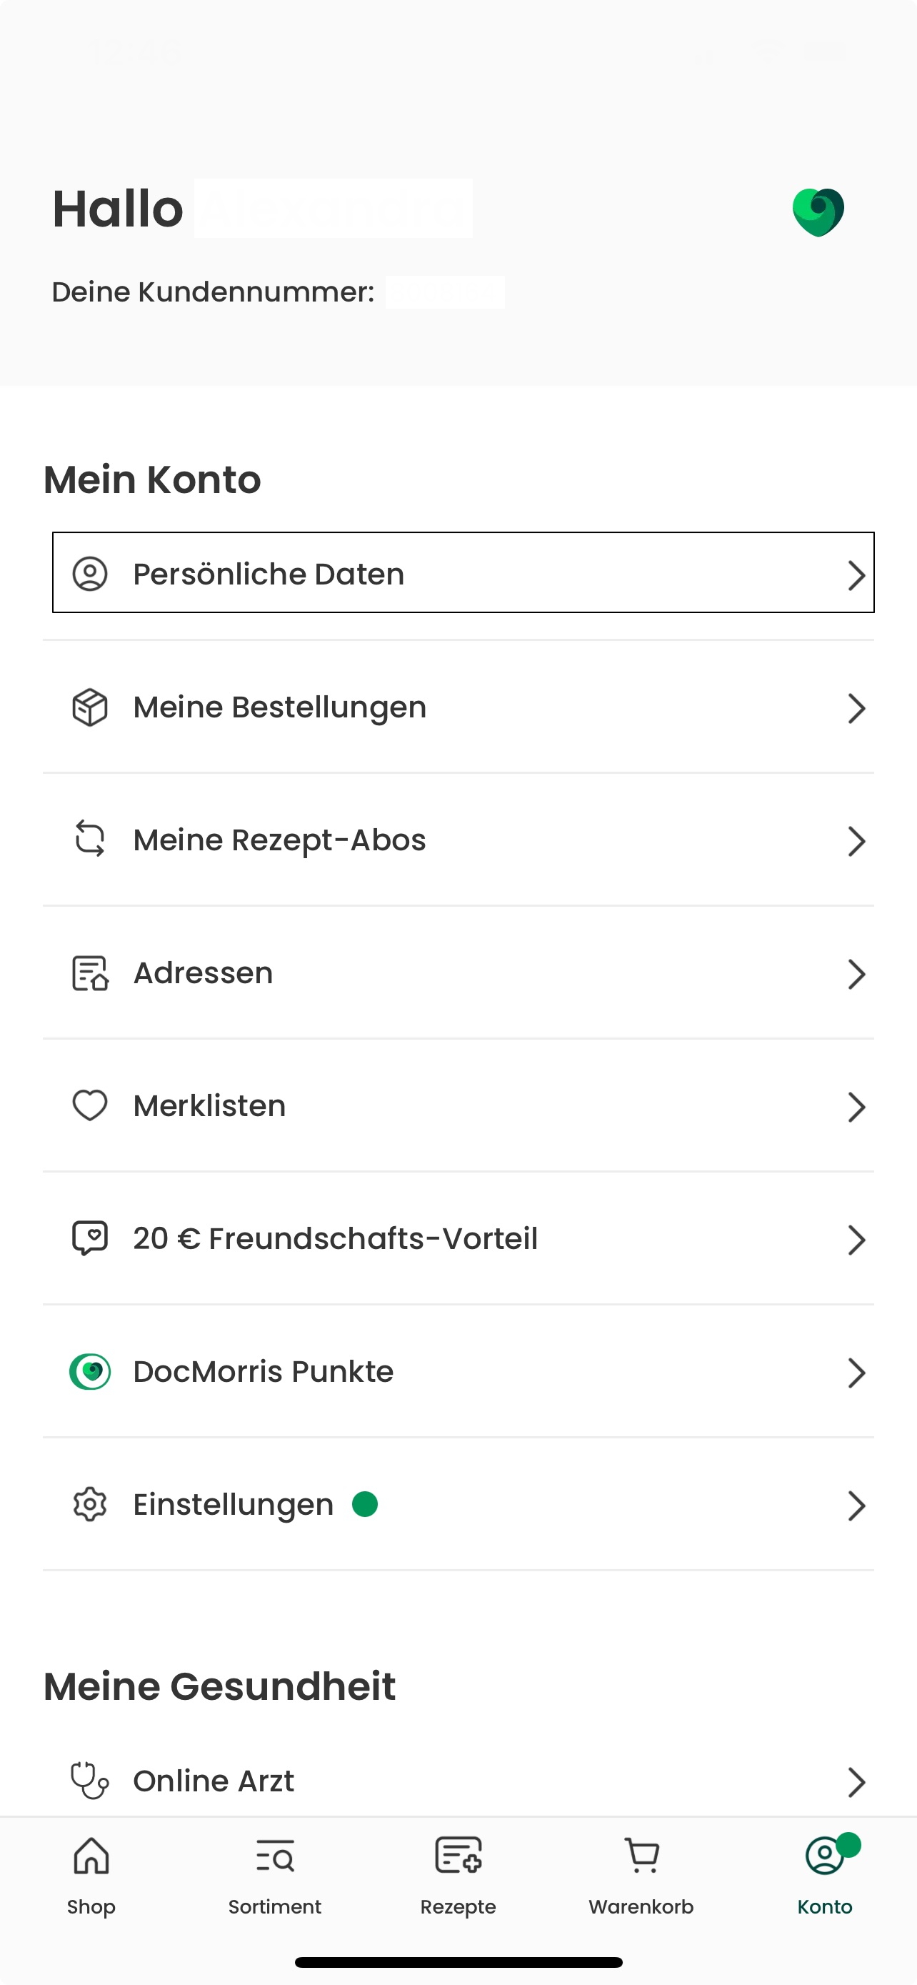Screen dimensions: 917x1985
Task: Tap the Einstellungen gear icon
Action: point(90,1504)
